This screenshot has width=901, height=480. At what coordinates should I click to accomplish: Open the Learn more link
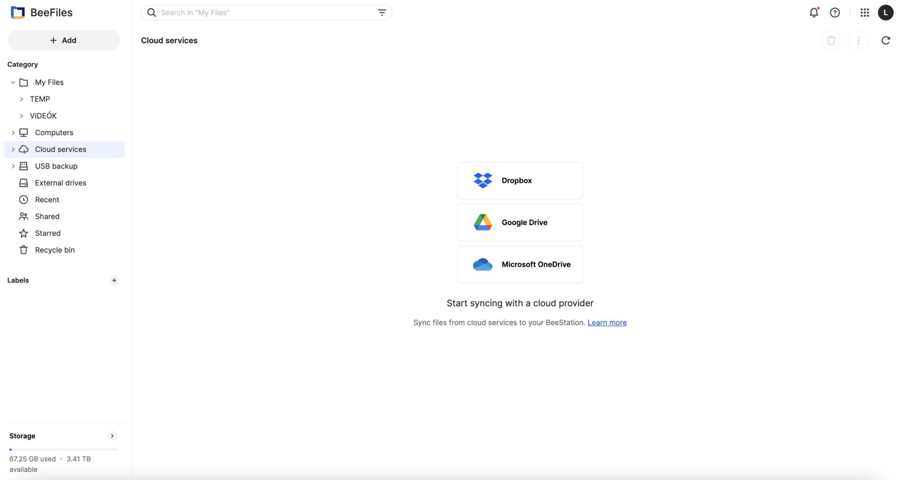607,323
